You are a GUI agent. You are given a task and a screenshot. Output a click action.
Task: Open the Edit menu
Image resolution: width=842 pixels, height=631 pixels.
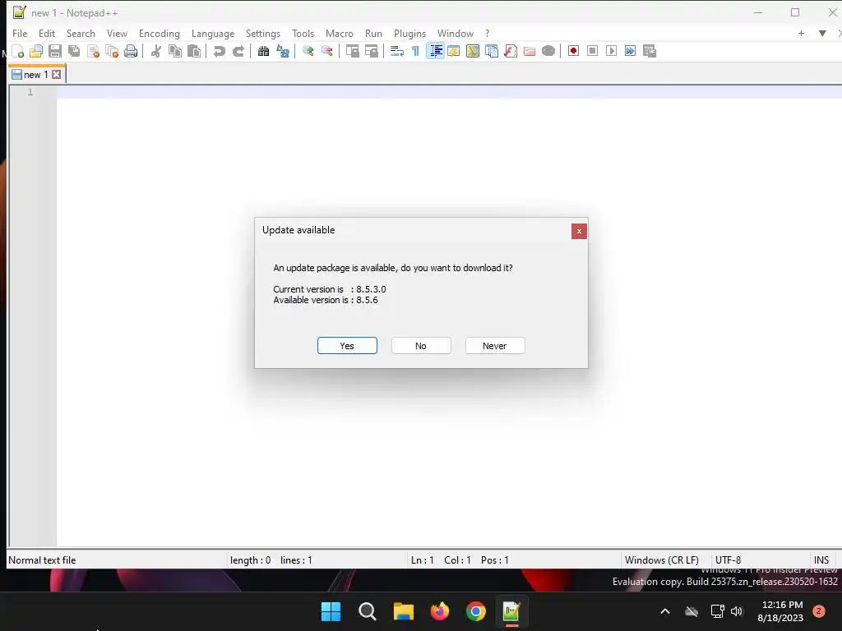(47, 33)
